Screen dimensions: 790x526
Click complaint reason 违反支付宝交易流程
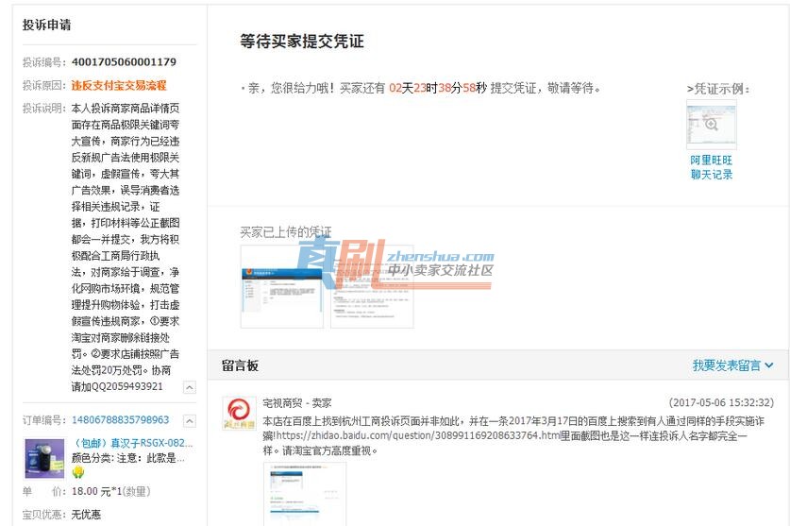tap(119, 85)
